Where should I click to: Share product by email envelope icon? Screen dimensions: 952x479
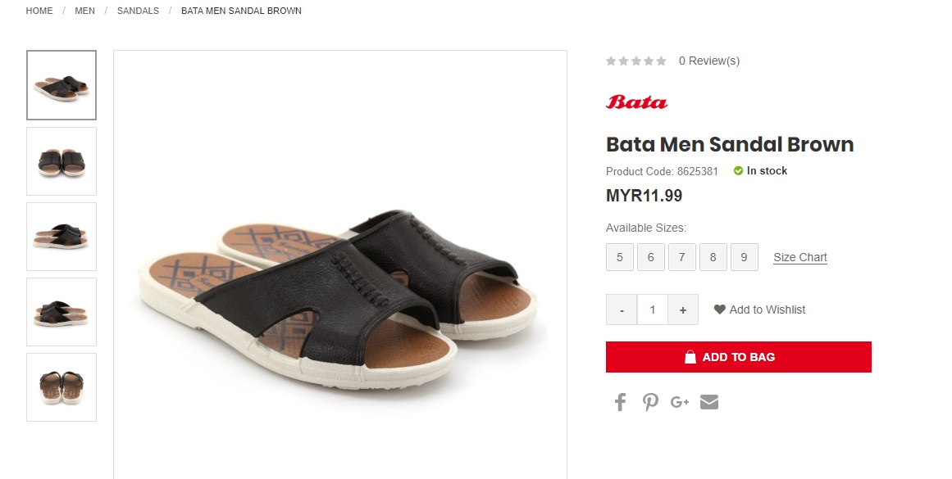pyautogui.click(x=709, y=402)
